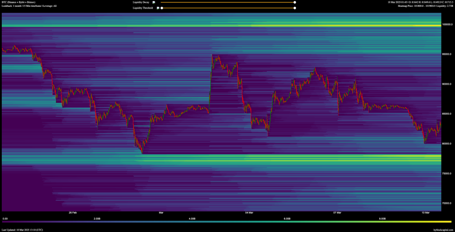Click the 'Last Updated' timestamp text
The image size is (455, 232).
[x=22, y=230]
